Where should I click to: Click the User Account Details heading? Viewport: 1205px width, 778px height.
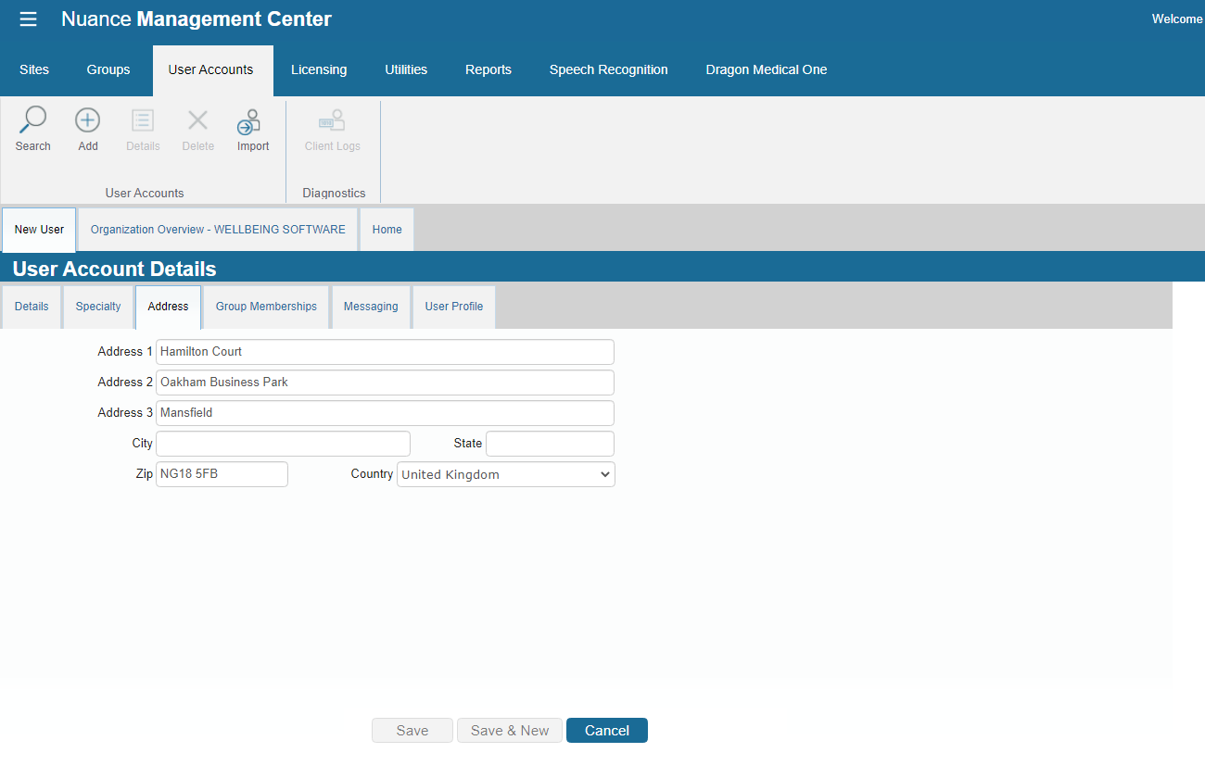click(x=115, y=270)
